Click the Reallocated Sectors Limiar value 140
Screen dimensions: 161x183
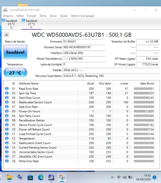[126, 102]
